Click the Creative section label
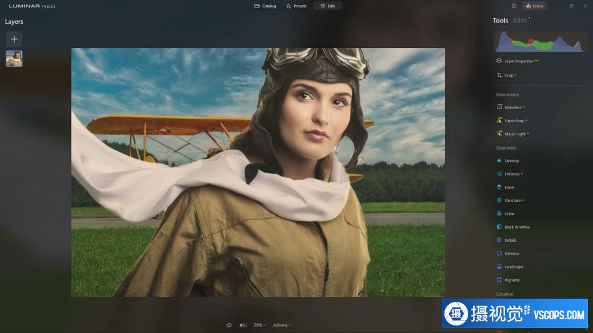The height and width of the screenshot is (333, 593). 504,294
